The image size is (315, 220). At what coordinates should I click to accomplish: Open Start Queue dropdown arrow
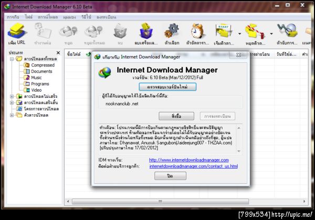coord(240,34)
